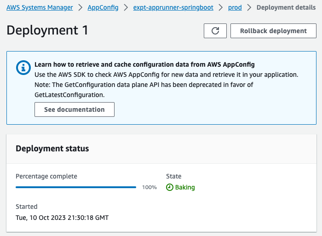
Task: Click the See documentation button
Action: [x=75, y=109]
